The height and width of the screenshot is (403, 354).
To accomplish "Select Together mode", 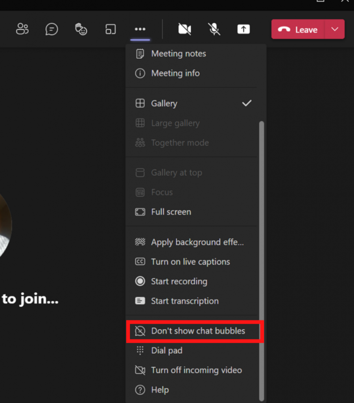I will pos(192,142).
